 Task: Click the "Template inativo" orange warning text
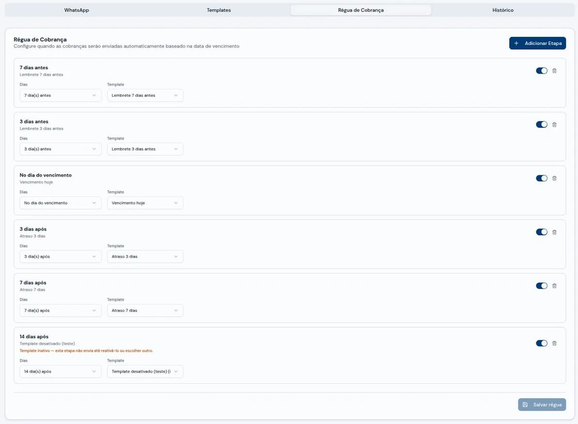pyautogui.click(x=86, y=350)
